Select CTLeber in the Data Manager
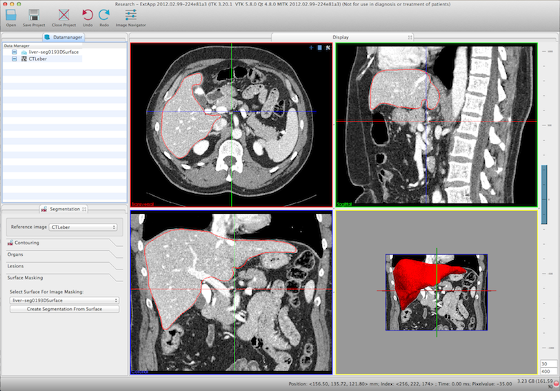The width and height of the screenshot is (560, 391). pyautogui.click(x=37, y=59)
